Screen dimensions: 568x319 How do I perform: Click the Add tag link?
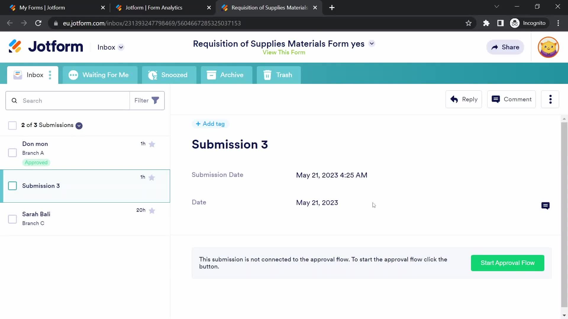click(210, 123)
